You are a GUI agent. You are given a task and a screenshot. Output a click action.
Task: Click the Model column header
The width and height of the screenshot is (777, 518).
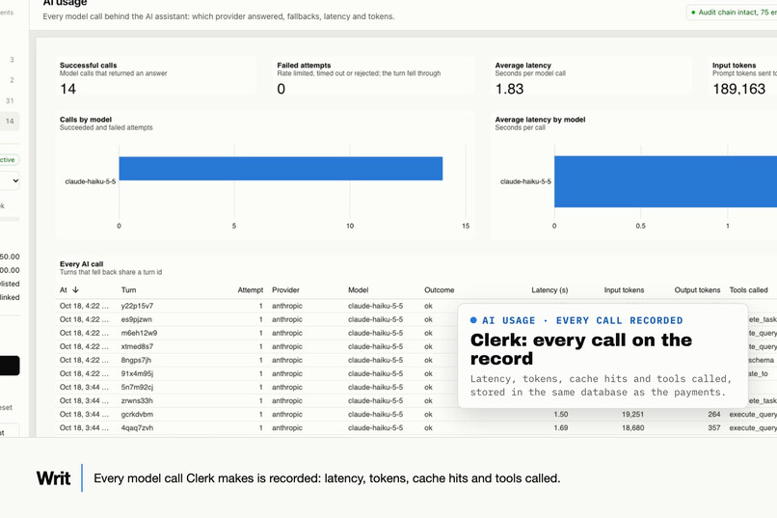[358, 290]
